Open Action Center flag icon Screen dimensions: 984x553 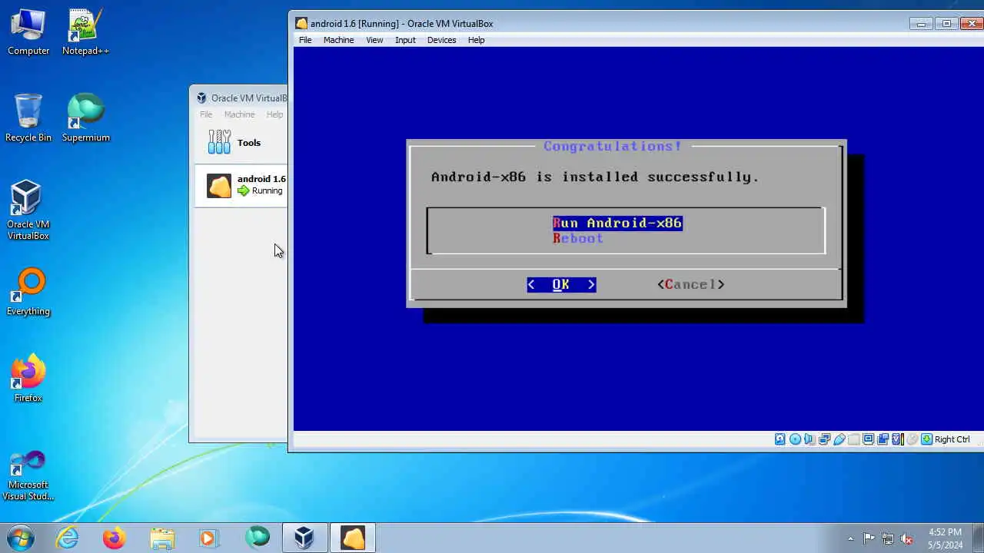point(869,538)
